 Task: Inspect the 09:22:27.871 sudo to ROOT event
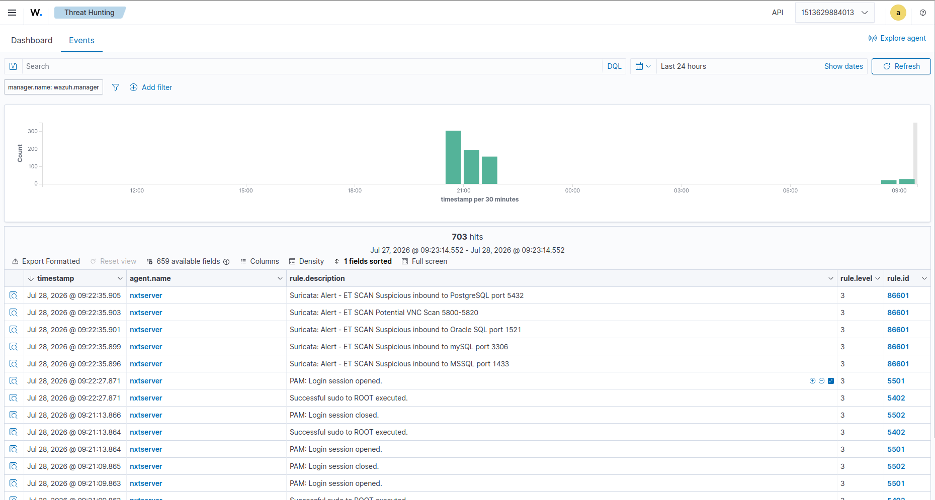(x=14, y=398)
